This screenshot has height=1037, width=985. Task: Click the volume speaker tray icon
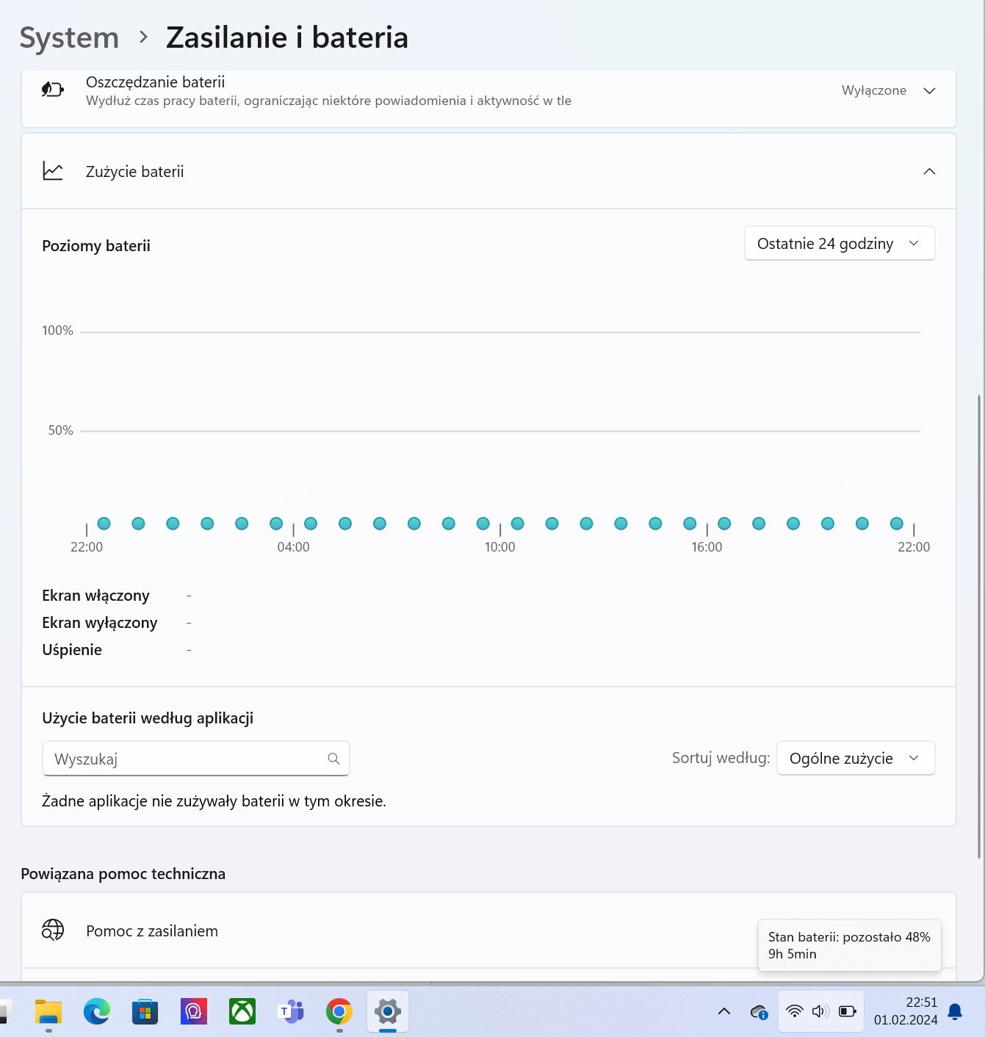tap(820, 1012)
